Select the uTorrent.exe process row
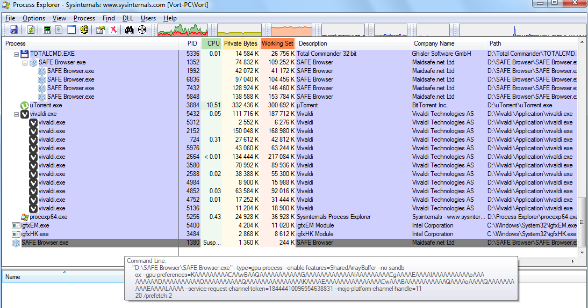The width and height of the screenshot is (588, 308). coord(290,106)
